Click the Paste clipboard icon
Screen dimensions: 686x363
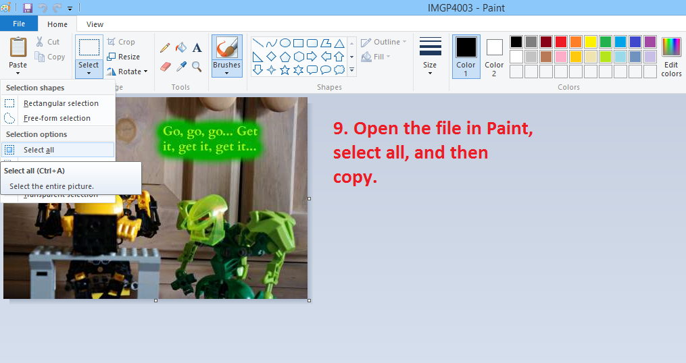pos(18,47)
